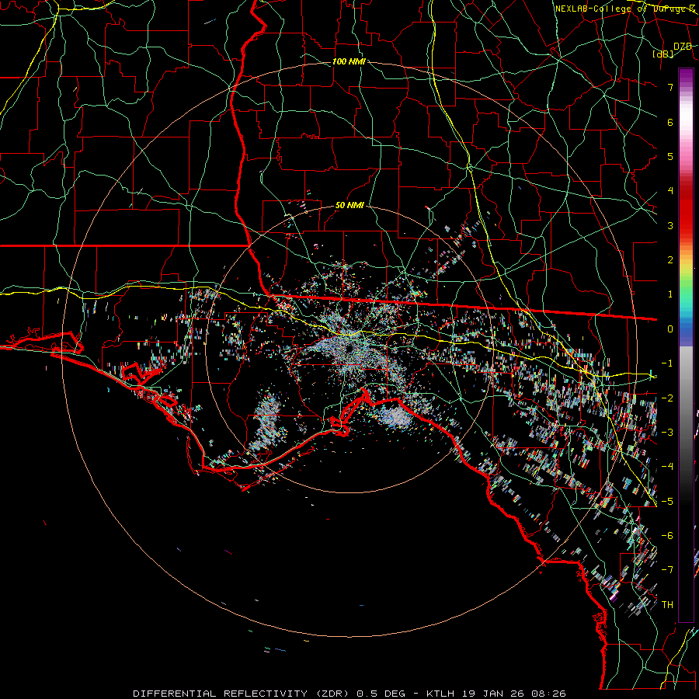
Task: Click the 50 NMI range ring label
Action: point(349,206)
